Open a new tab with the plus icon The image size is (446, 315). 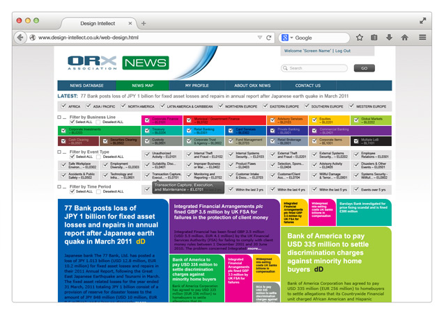tap(144, 23)
